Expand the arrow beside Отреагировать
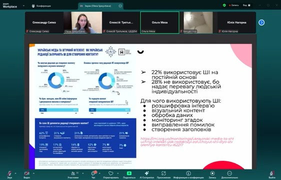The width and height of the screenshot is (281, 180). [117, 173]
